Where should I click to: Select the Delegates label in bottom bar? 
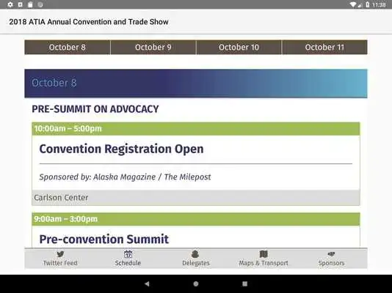(196, 263)
